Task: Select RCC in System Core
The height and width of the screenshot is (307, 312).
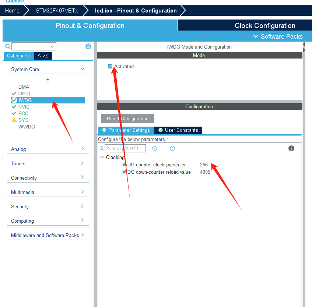Action: (x=23, y=113)
